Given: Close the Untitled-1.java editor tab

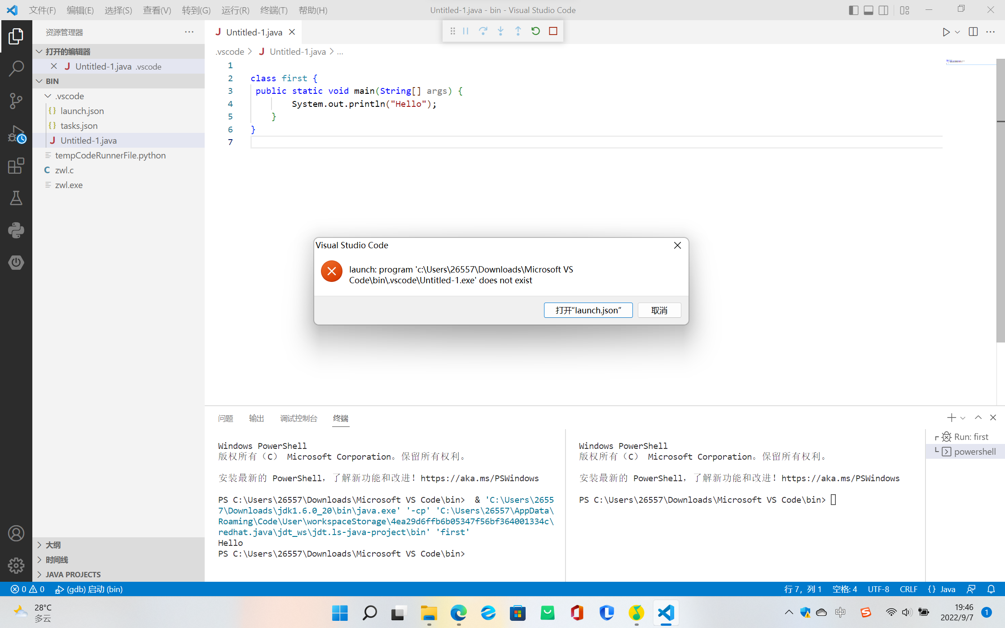Looking at the screenshot, I should tap(292, 32).
